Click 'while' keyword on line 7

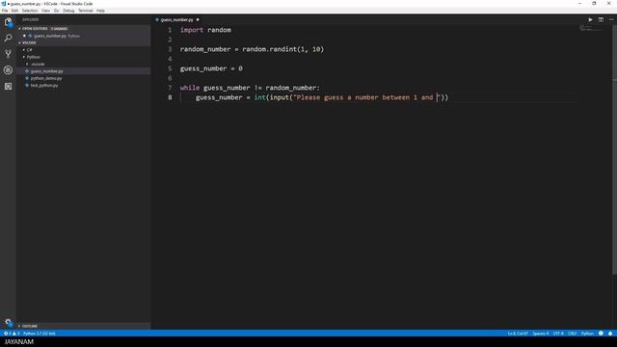pos(190,88)
